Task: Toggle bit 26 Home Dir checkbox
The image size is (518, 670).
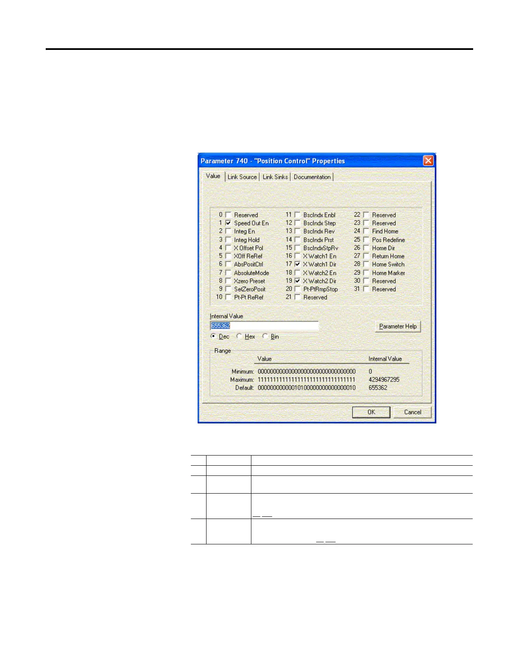Action: coord(366,248)
